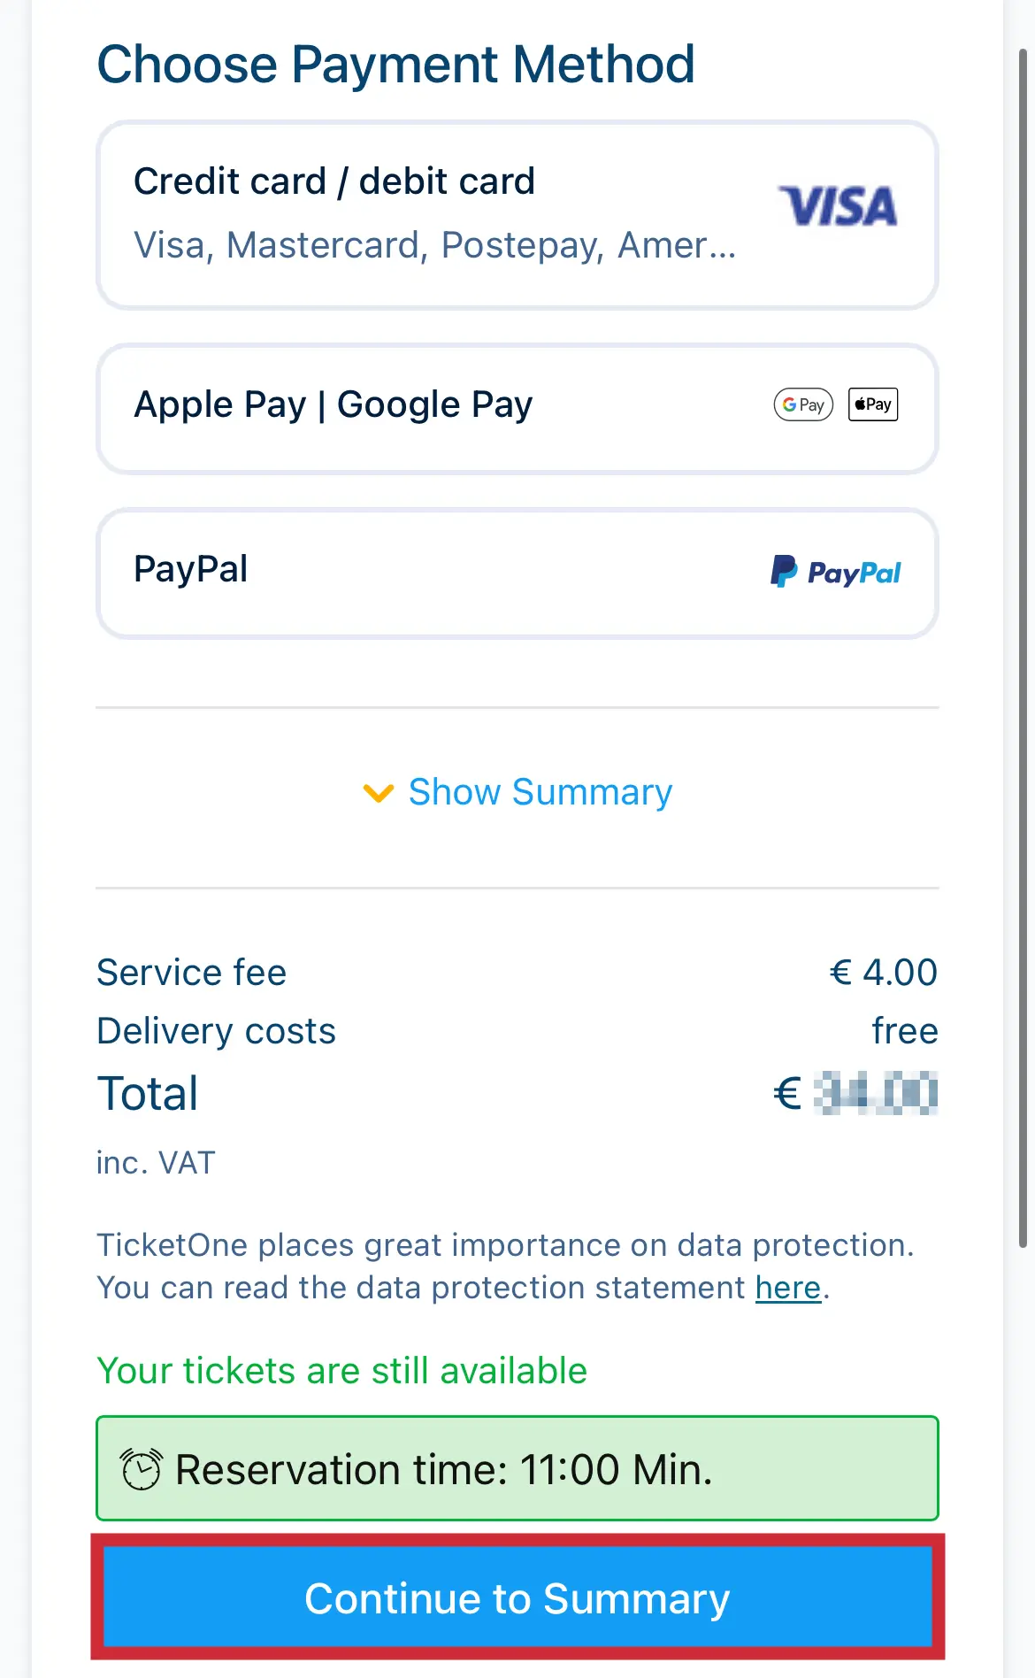Click the Reservation time countdown text

[x=443, y=1469]
